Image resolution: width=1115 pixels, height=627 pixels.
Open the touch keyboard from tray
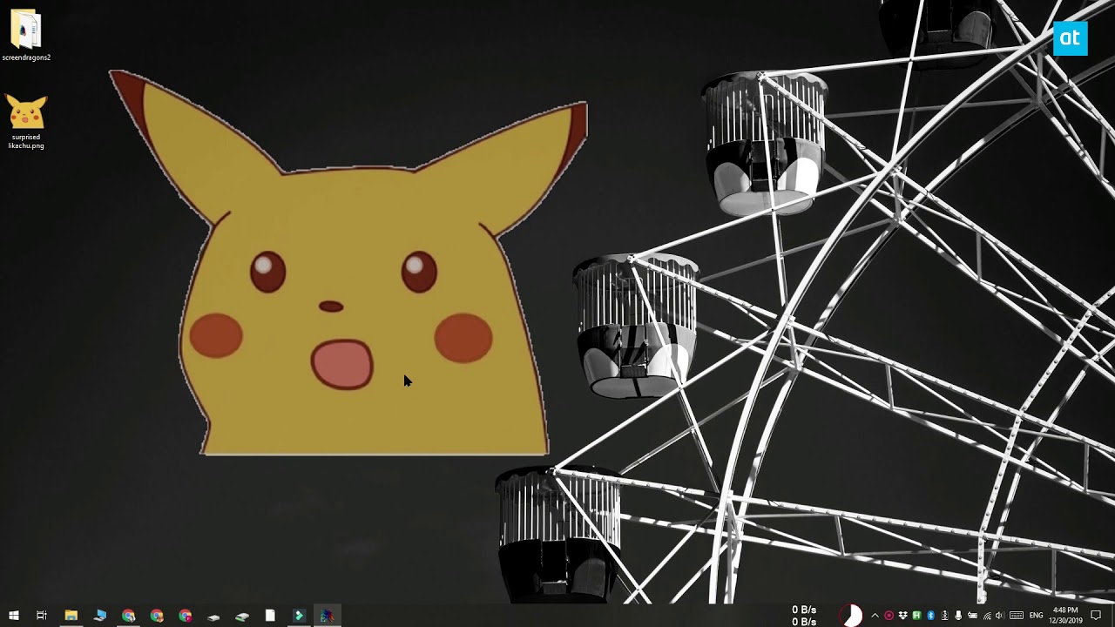(1017, 616)
